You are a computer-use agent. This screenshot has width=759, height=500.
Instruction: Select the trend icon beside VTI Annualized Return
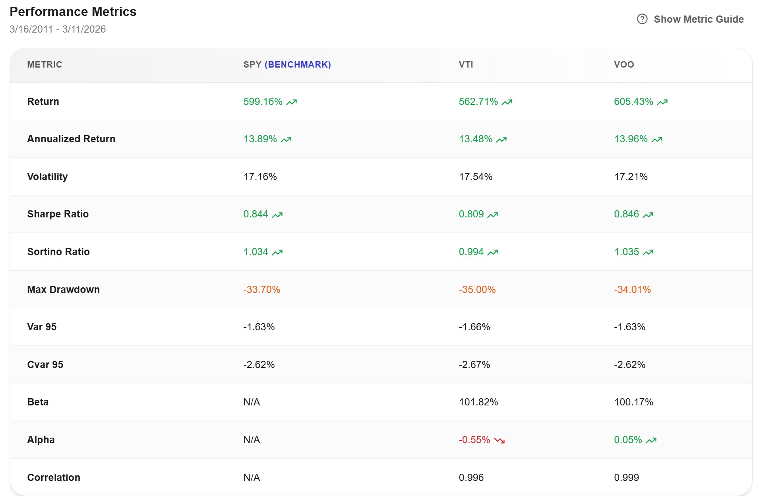click(x=501, y=140)
